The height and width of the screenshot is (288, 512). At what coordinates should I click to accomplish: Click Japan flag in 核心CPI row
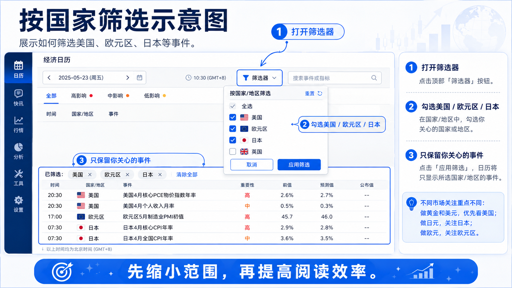coord(81,228)
